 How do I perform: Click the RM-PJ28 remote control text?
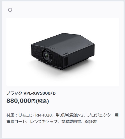(43, 115)
